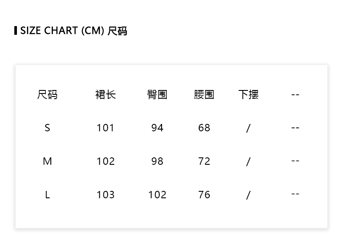Select the slash in the L row

(x=248, y=195)
